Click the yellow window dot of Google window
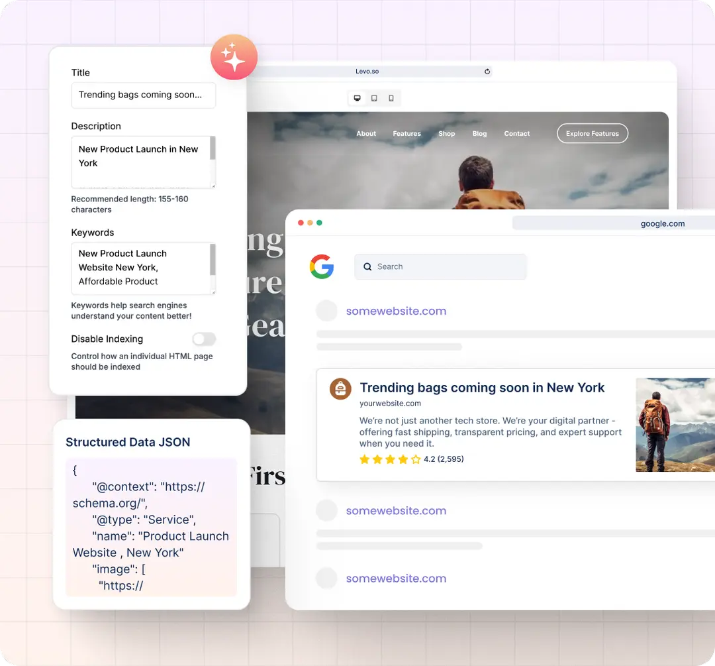Viewport: 715px width, 666px height. pyautogui.click(x=310, y=223)
